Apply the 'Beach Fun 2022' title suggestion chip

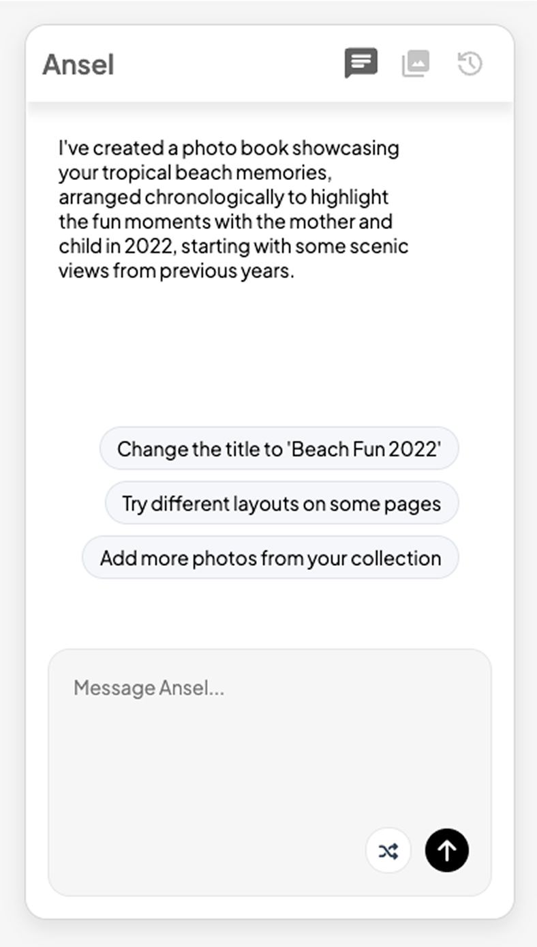click(279, 449)
